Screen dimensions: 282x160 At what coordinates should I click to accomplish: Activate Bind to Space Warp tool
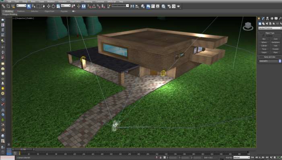tap(13, 6)
